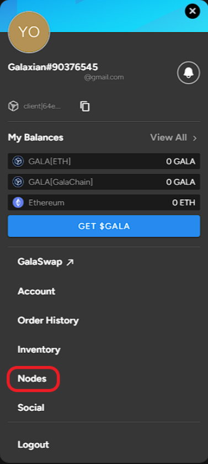Image resolution: width=208 pixels, height=464 pixels.
Task: Go to Inventory
Action: tap(39, 349)
